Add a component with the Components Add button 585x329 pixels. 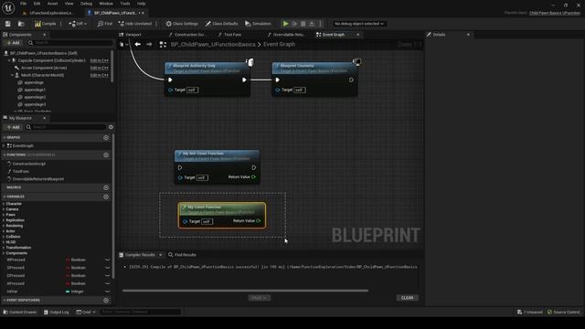(x=13, y=43)
